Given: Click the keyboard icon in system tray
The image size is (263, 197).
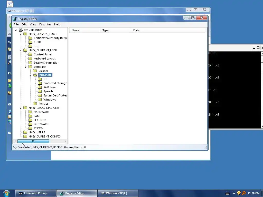Looking at the screenshot, I should (x=228, y=193).
